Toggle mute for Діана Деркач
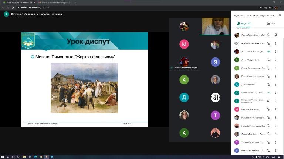 pos(268,85)
